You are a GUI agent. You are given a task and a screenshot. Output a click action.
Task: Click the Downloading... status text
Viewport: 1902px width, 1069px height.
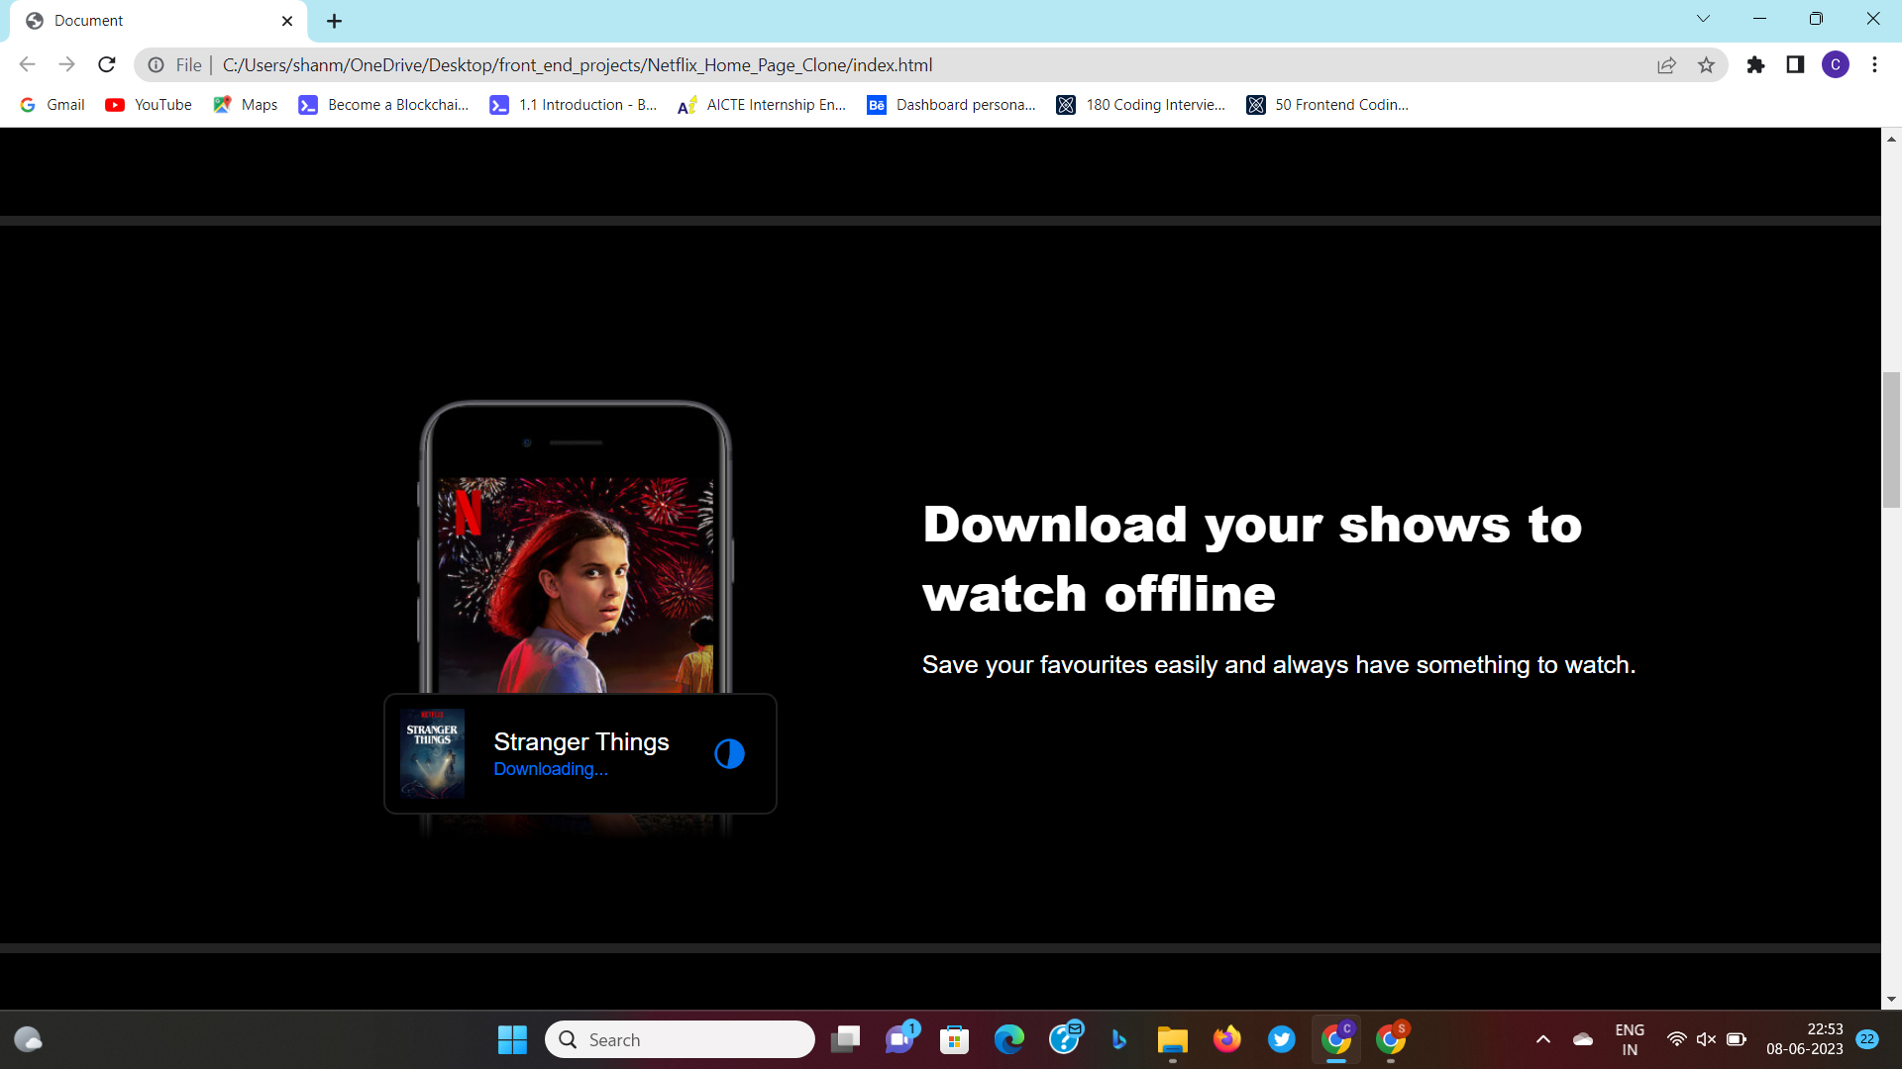coord(551,769)
